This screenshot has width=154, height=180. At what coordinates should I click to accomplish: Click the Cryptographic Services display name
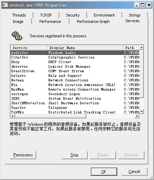tap(71, 57)
